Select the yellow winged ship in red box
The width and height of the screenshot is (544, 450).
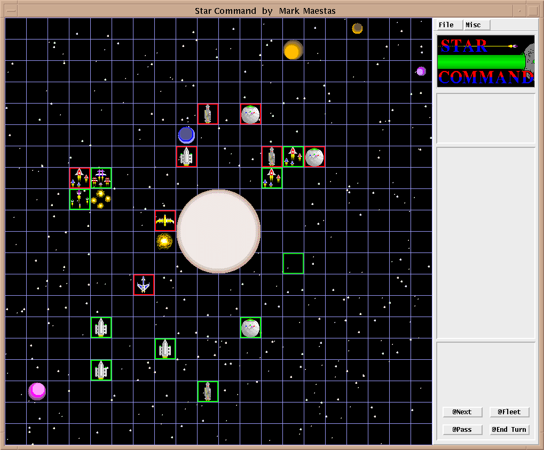point(165,220)
